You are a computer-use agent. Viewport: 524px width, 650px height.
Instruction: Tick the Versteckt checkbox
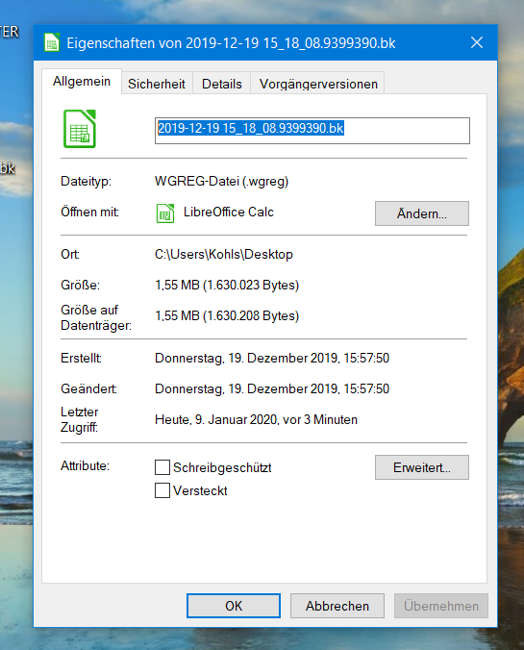pos(162,490)
